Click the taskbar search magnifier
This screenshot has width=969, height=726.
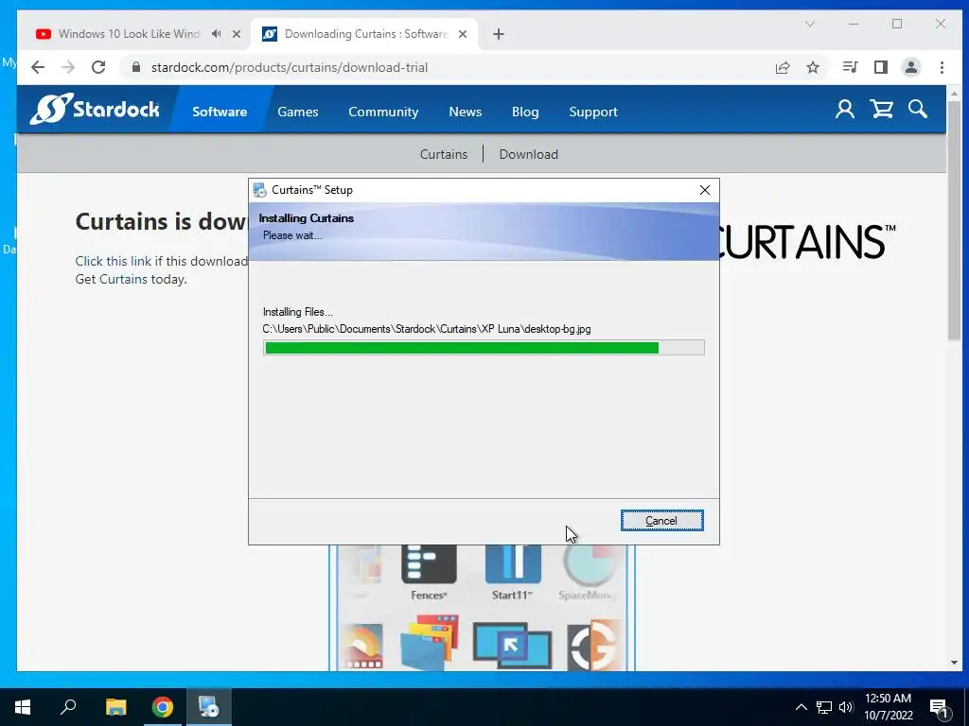click(x=68, y=707)
